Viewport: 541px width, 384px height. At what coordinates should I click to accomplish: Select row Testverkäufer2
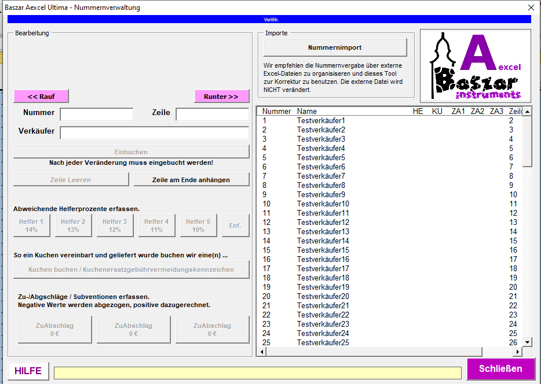click(x=390, y=130)
